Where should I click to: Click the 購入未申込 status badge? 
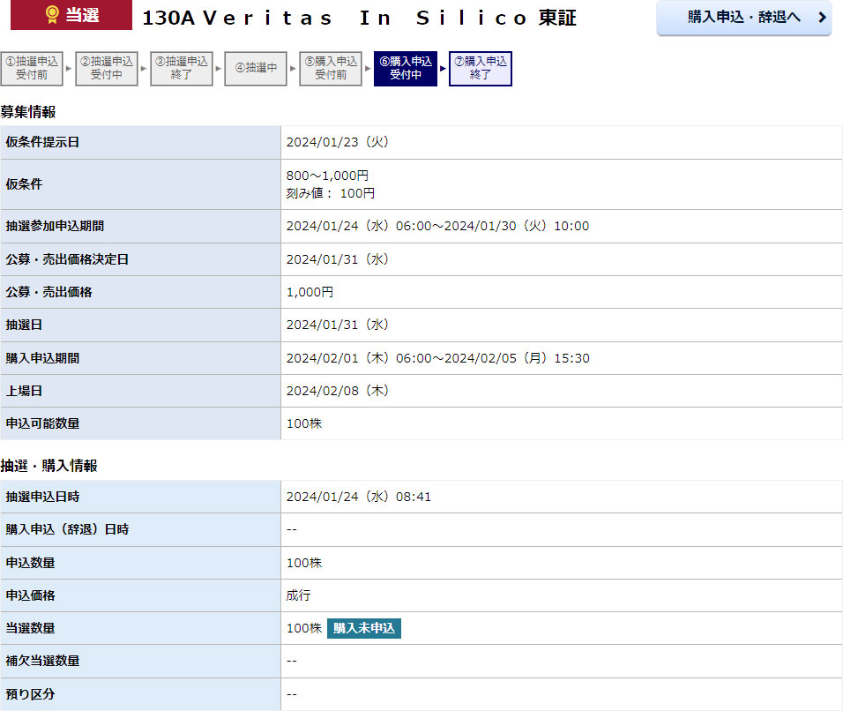(x=364, y=628)
